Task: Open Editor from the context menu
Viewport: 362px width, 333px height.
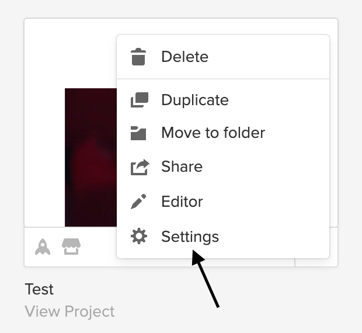Action: (x=182, y=202)
